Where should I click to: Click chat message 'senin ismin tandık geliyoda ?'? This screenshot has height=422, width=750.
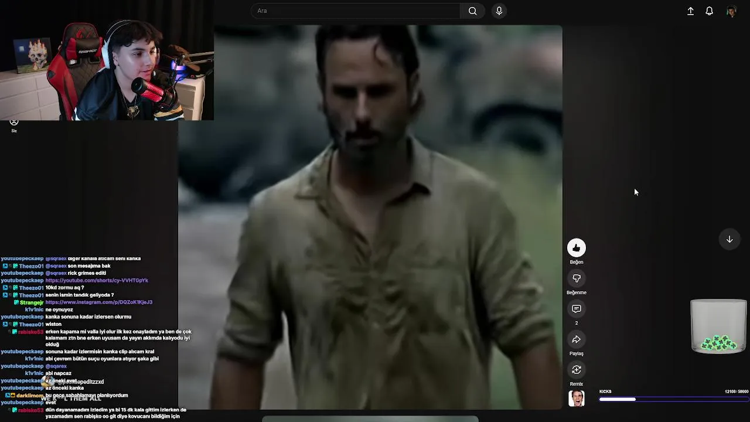tap(80, 295)
